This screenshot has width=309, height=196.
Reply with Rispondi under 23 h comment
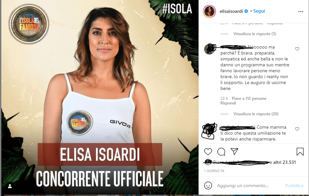point(228,103)
